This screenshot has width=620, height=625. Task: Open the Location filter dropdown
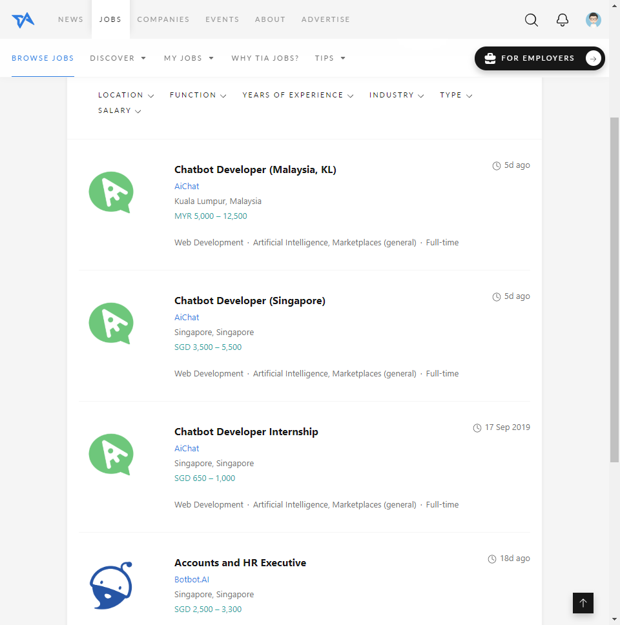[x=126, y=96]
